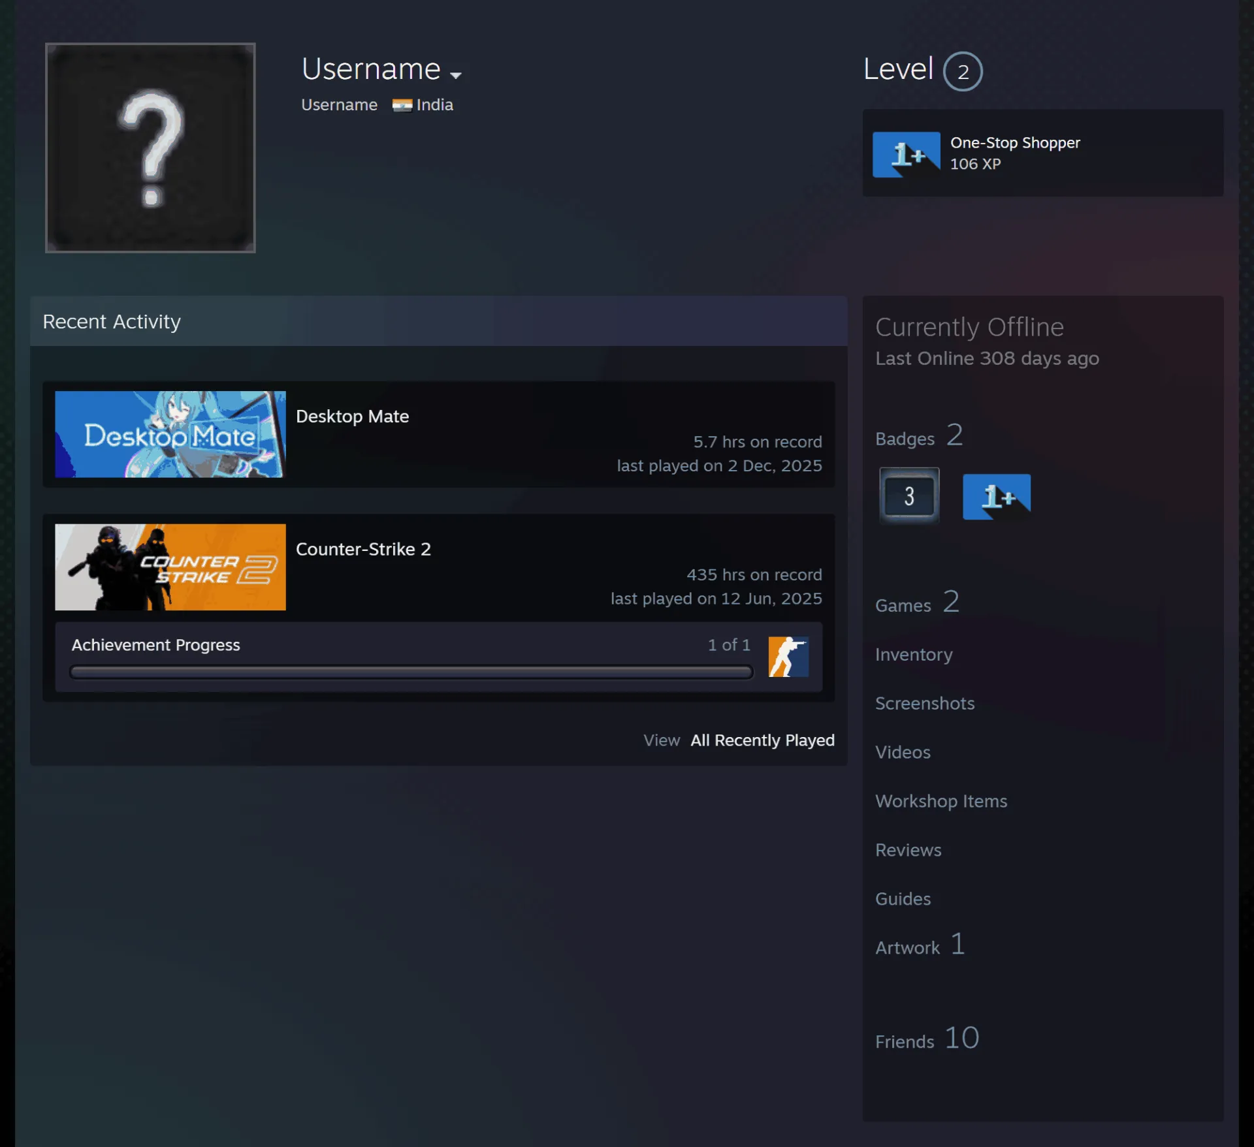The height and width of the screenshot is (1147, 1254).
Task: Click 'last played on 12 Jun, 2025'
Action: [716, 599]
